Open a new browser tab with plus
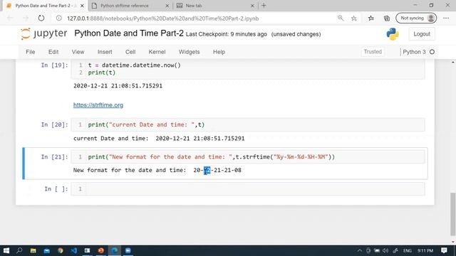The width and height of the screenshot is (456, 256). coord(264,6)
